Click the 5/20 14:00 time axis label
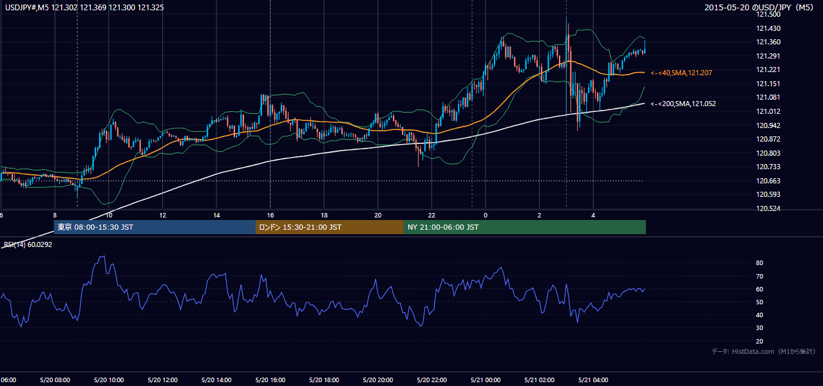823x386 pixels. click(x=216, y=380)
